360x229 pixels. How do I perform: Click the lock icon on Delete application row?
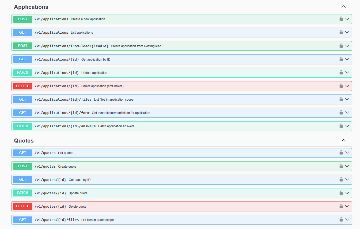[341, 86]
